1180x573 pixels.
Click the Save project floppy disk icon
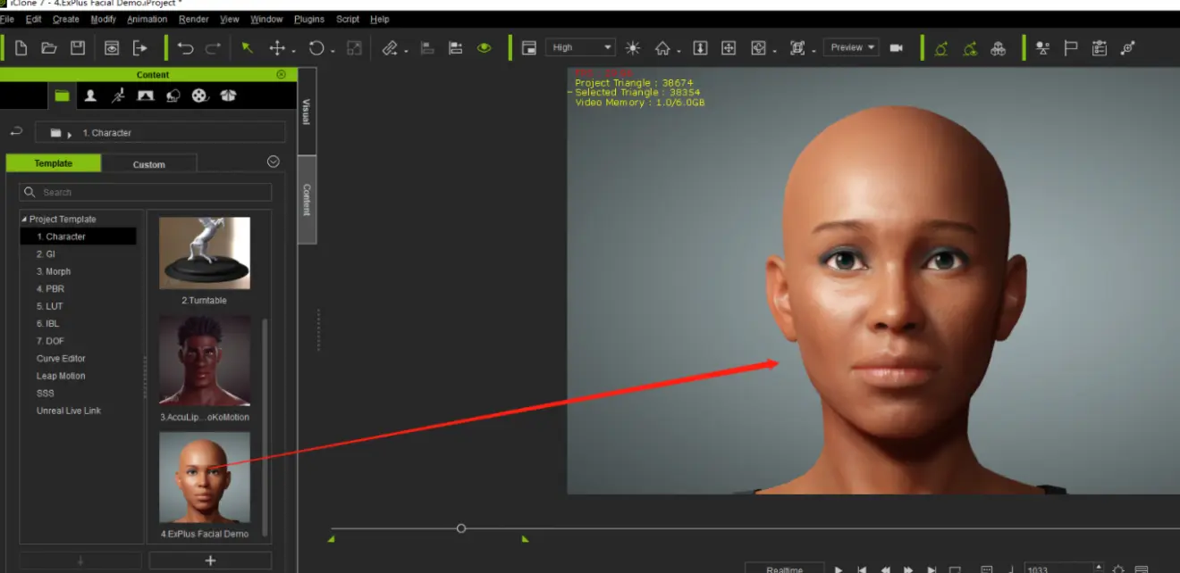click(x=78, y=48)
